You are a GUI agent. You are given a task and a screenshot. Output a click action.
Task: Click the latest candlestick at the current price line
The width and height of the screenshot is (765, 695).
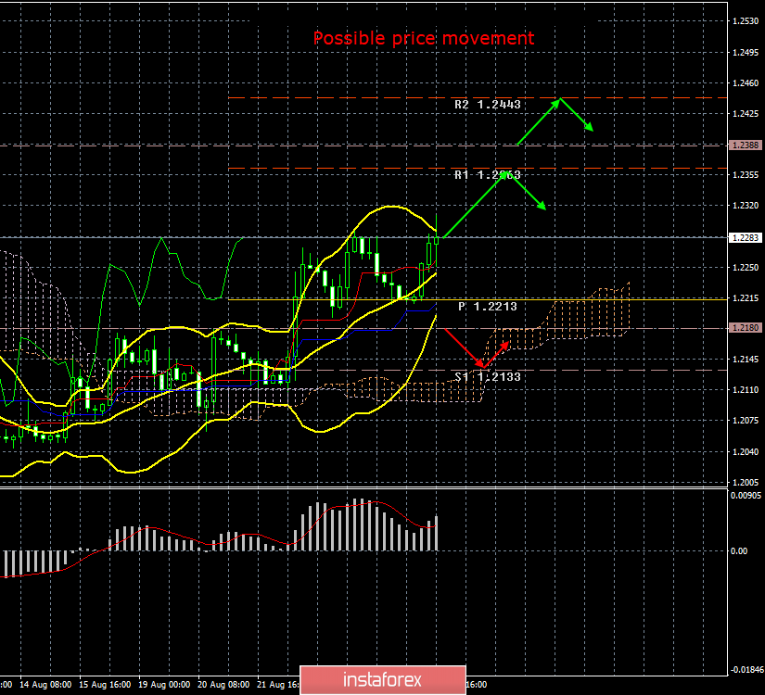tap(436, 240)
